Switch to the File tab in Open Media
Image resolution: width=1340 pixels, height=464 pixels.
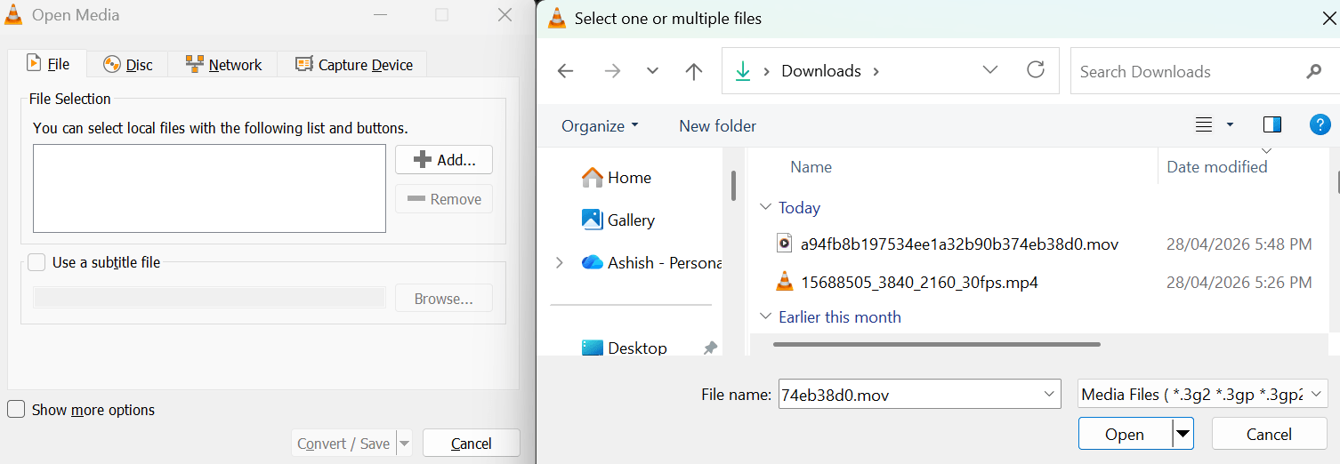tap(48, 64)
